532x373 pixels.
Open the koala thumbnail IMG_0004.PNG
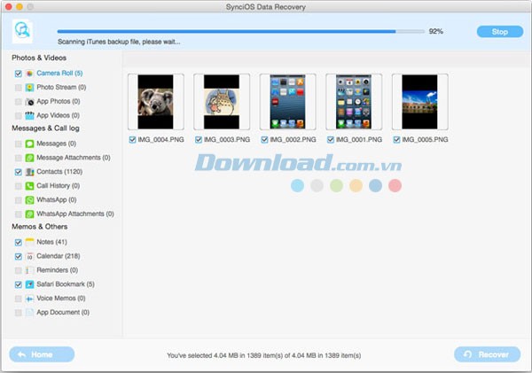tap(156, 102)
